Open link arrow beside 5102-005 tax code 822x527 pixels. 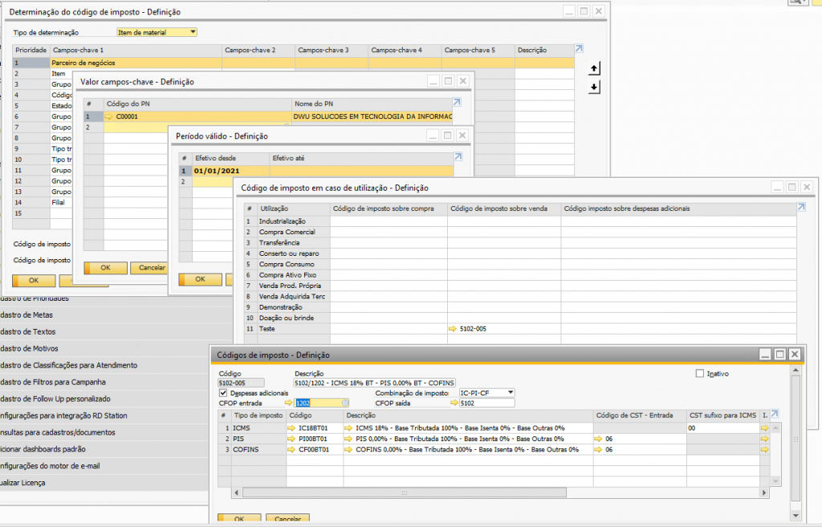point(454,329)
